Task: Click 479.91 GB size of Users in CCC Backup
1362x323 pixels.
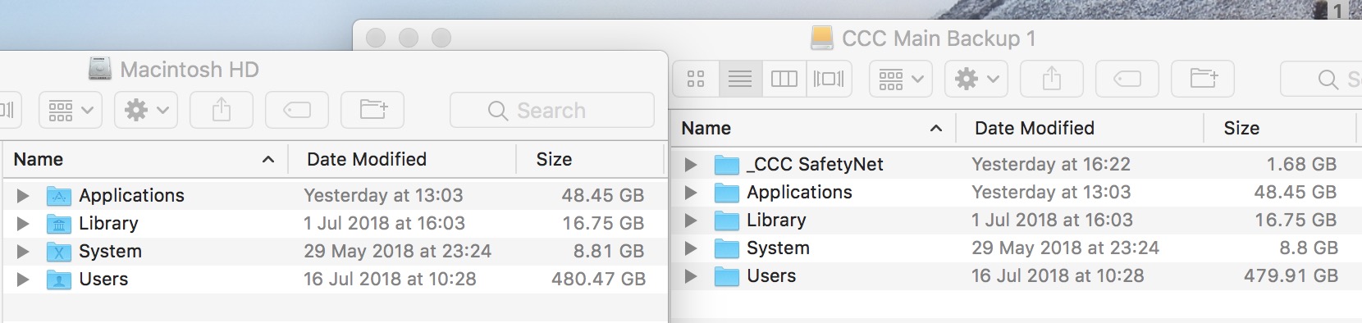Action: pos(1291,275)
